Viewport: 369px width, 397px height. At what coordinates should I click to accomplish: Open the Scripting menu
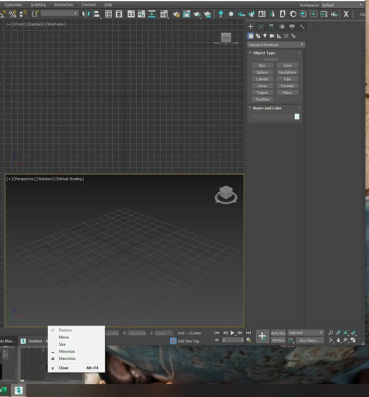click(x=38, y=5)
